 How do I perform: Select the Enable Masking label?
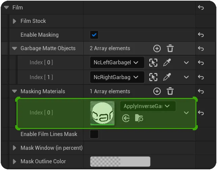(x=39, y=35)
